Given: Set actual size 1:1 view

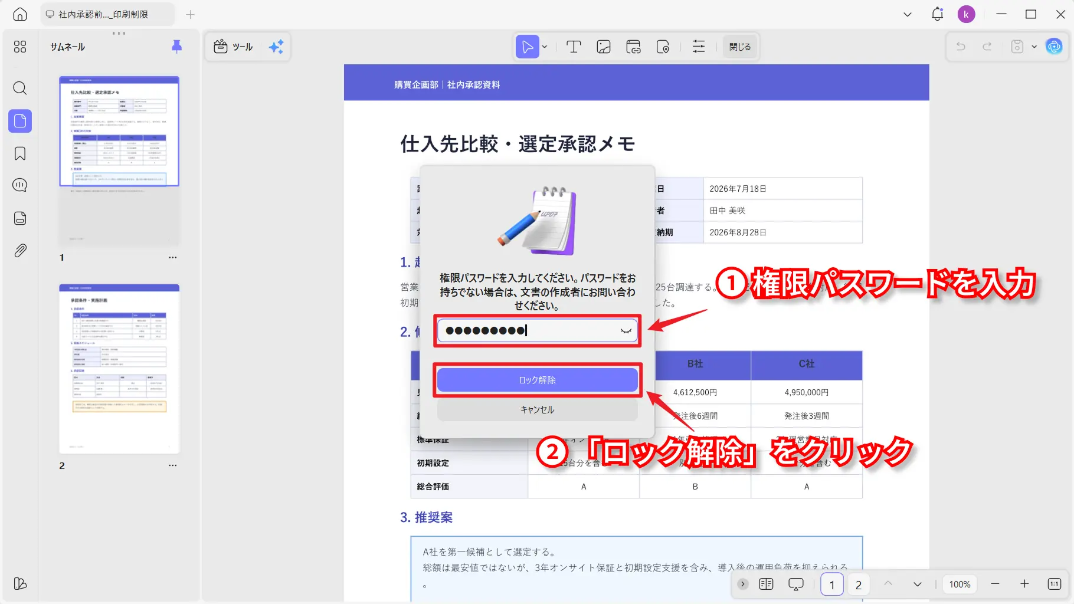Looking at the screenshot, I should [1055, 584].
